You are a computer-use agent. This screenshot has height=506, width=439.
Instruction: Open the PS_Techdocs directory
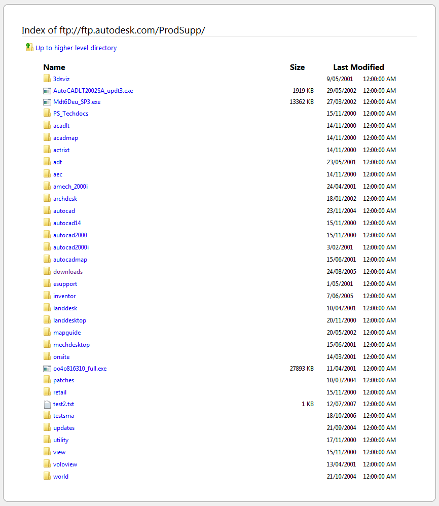(70, 114)
